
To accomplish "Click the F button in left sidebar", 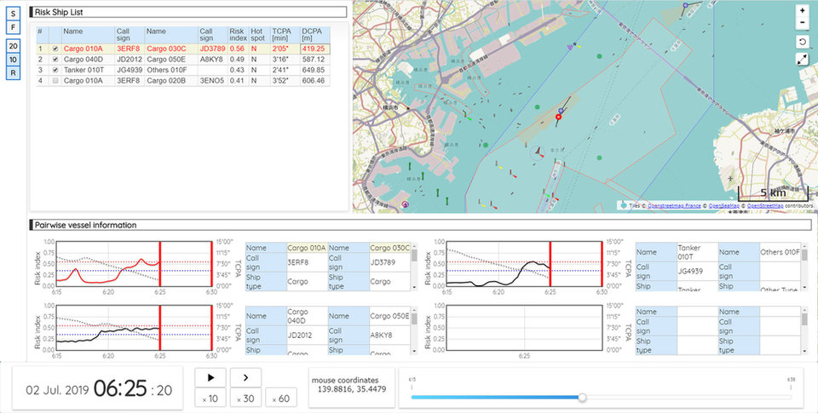I will pos(14,27).
